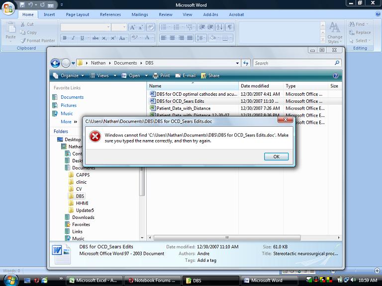The width and height of the screenshot is (382, 286).
Task: Open the Select dropdown in Editing group
Action: pyautogui.click(x=360, y=41)
